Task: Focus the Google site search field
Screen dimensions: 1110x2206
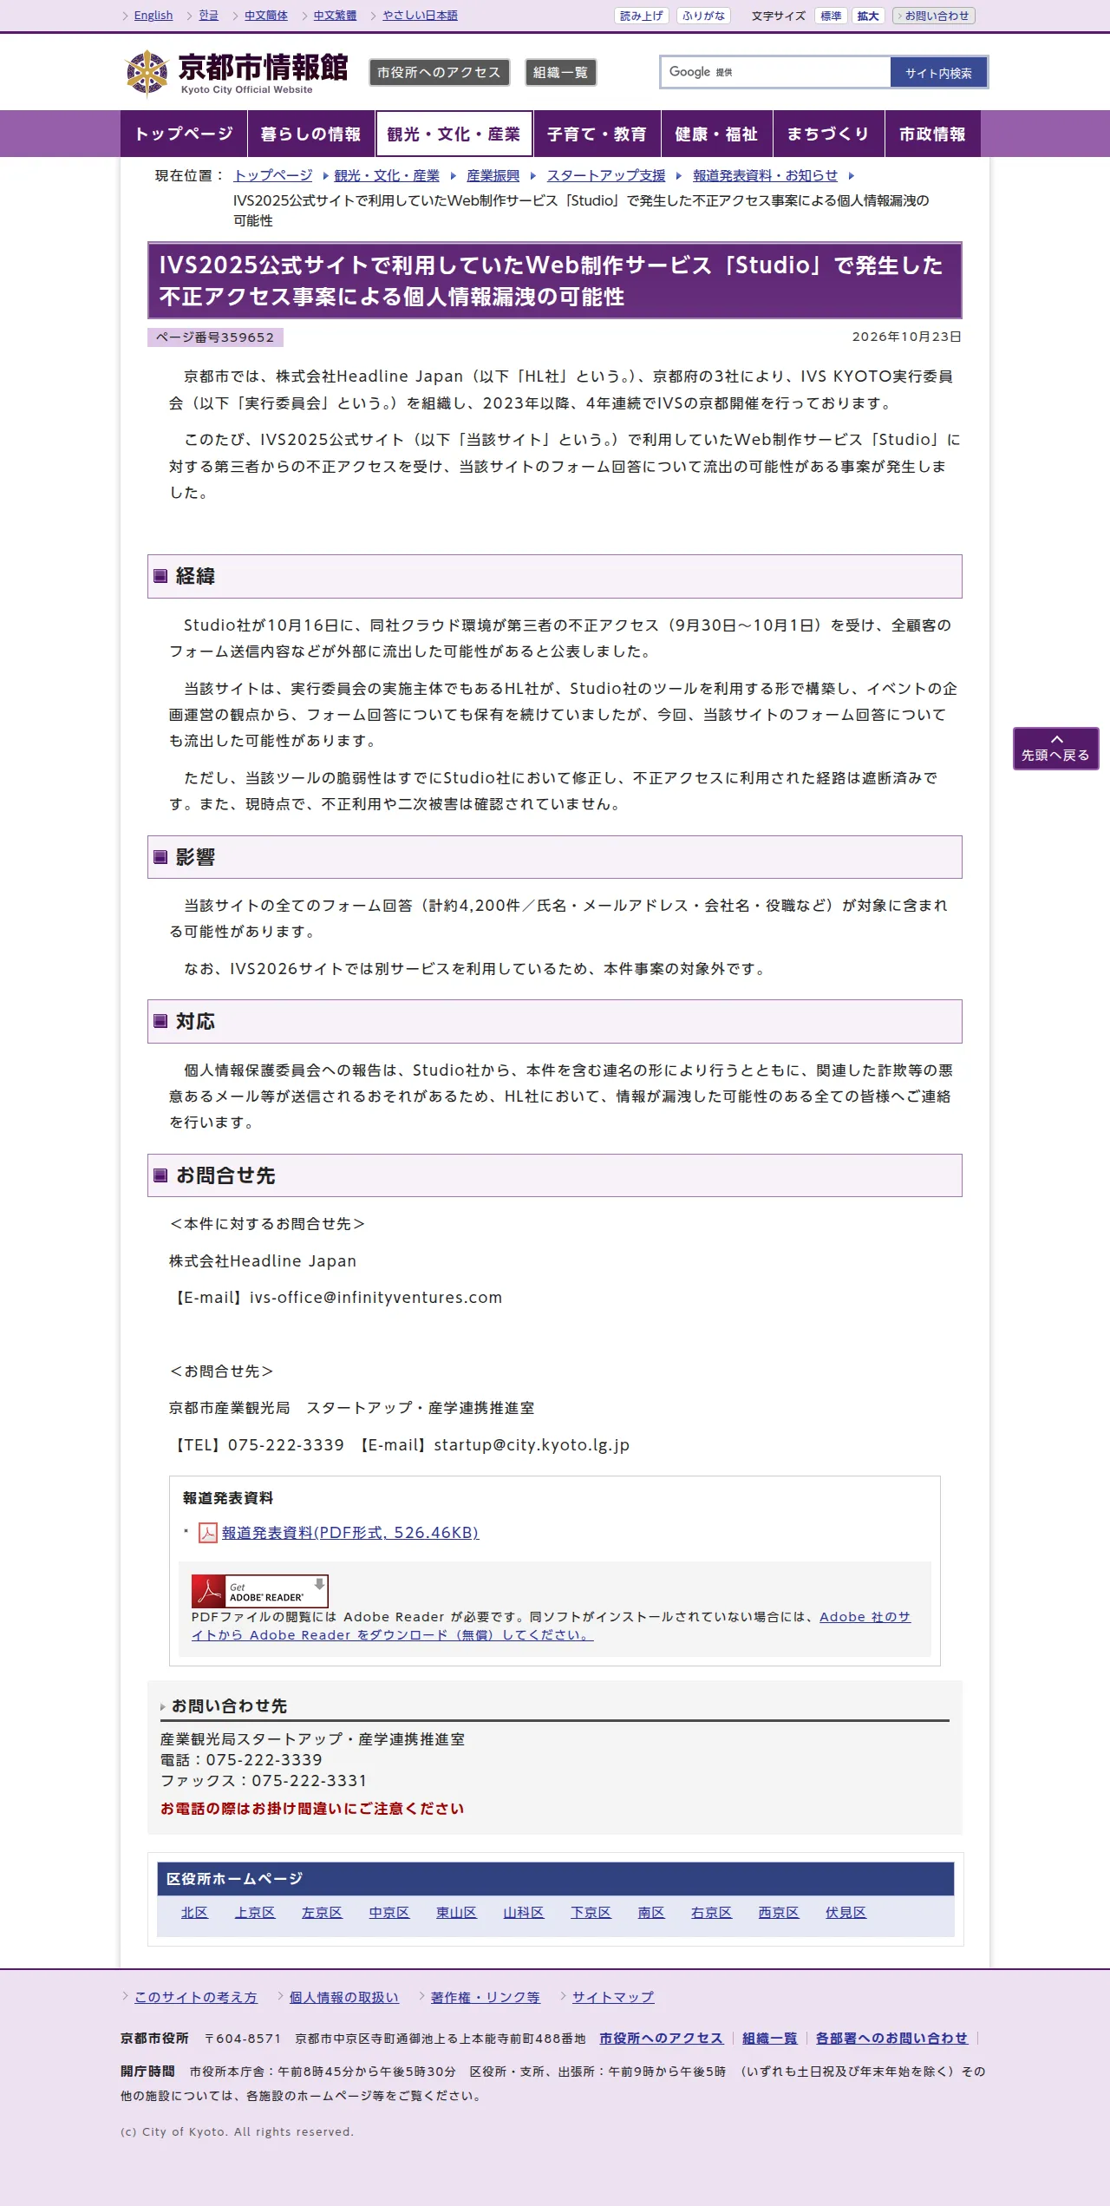Action: (775, 72)
